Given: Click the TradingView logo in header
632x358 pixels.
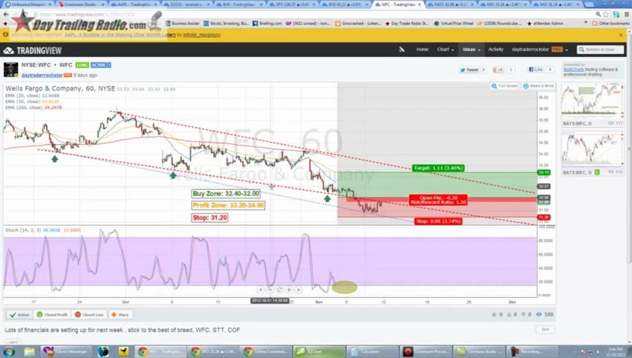Looking at the screenshot, I should tap(32, 50).
